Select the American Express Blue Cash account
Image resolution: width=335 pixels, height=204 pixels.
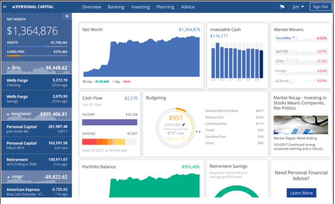pos(36,191)
